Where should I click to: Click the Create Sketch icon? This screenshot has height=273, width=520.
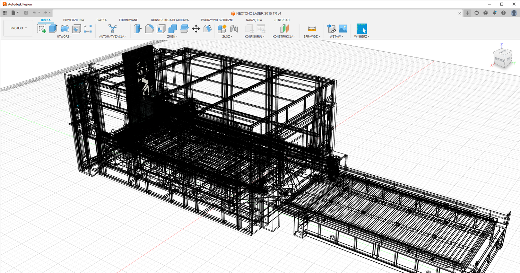click(42, 29)
